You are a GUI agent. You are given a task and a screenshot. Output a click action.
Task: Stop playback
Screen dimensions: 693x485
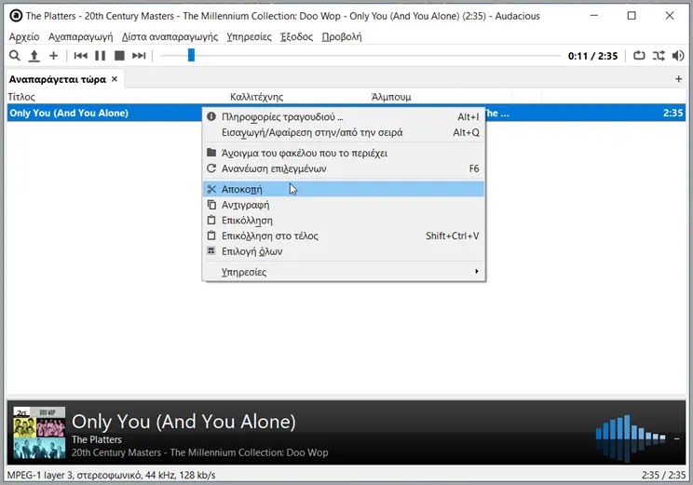(x=119, y=56)
